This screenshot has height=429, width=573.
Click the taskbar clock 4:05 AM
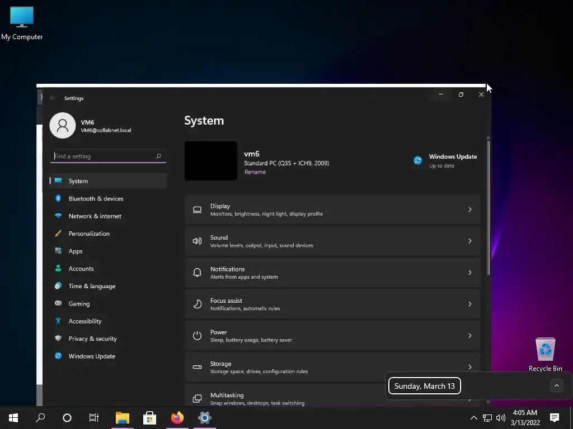pyautogui.click(x=525, y=418)
